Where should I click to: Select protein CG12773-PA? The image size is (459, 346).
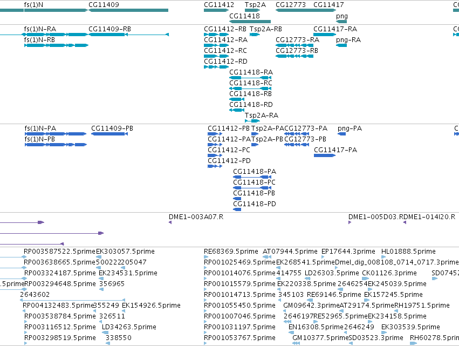point(297,134)
